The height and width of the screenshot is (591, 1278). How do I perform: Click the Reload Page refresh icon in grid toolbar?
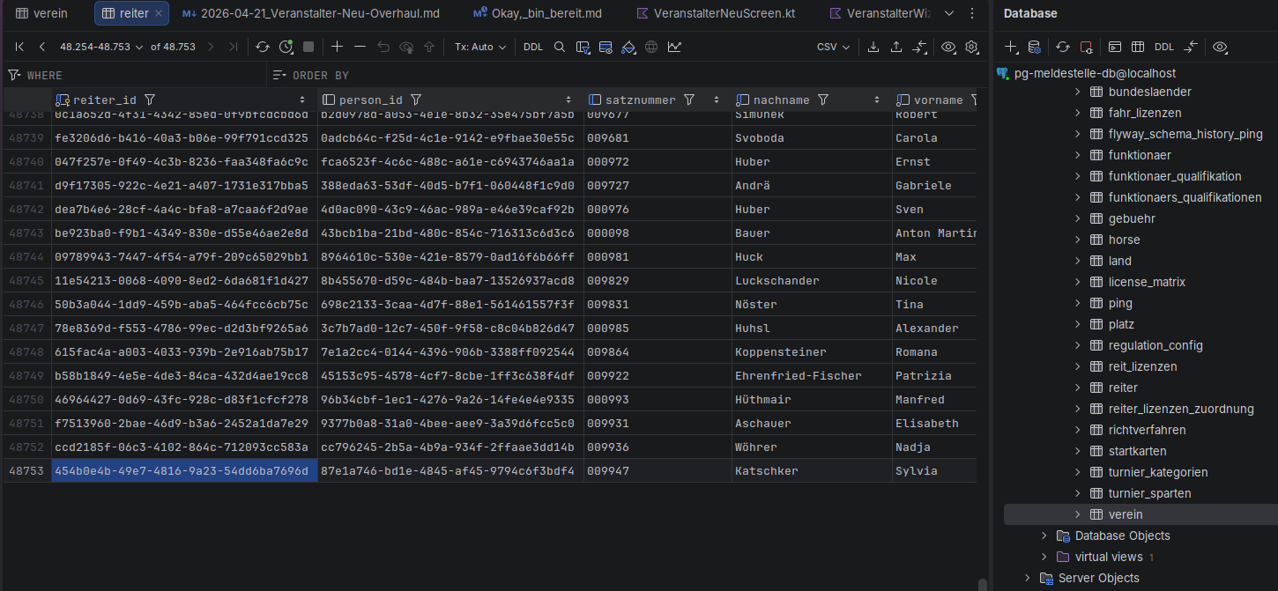click(263, 47)
